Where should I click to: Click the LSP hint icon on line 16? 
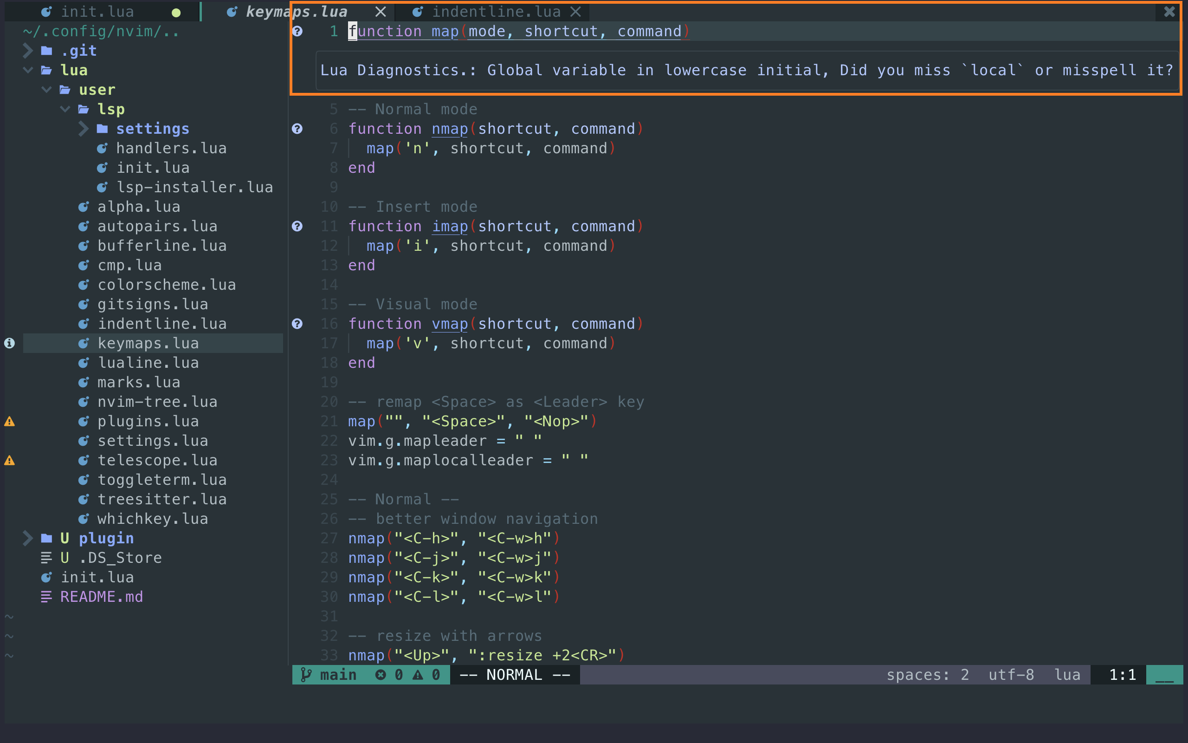pos(297,324)
